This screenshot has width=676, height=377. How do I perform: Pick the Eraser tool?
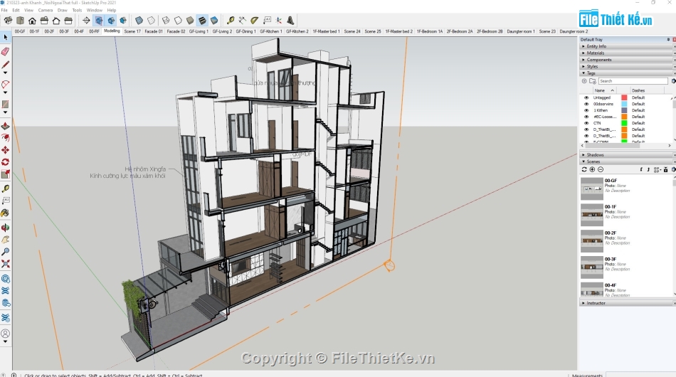[x=5, y=52]
